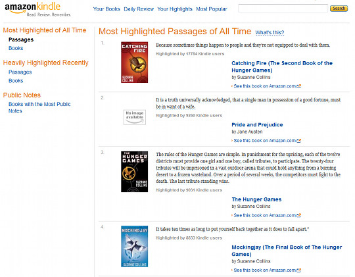This screenshot has width=355, height=277.
Task: Click the Search button
Action: coord(339,9)
